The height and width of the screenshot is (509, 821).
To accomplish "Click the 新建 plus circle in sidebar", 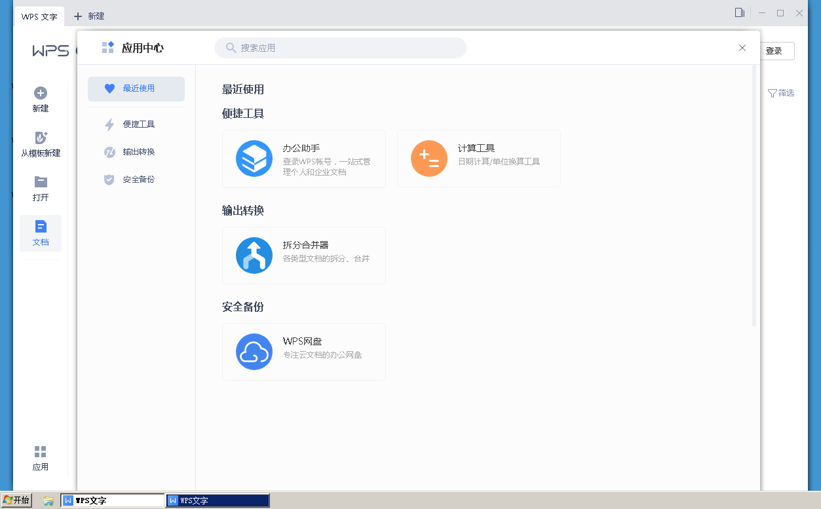I will click(41, 93).
